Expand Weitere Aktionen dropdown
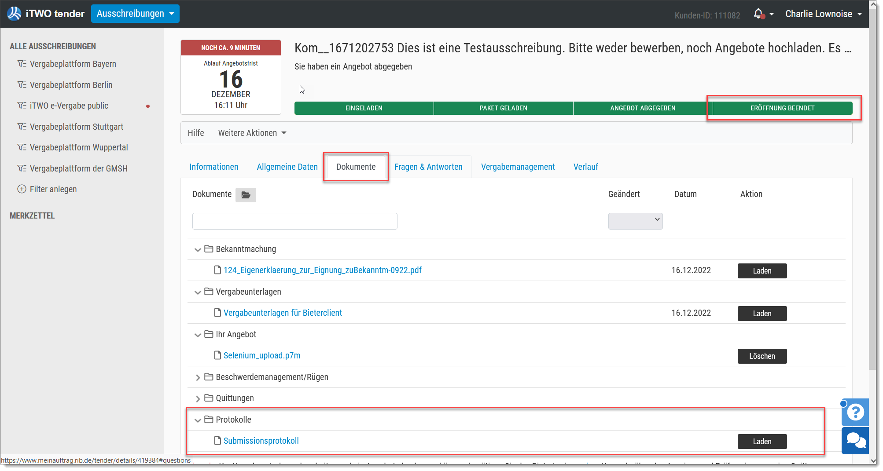The width and height of the screenshot is (883, 471). click(252, 133)
